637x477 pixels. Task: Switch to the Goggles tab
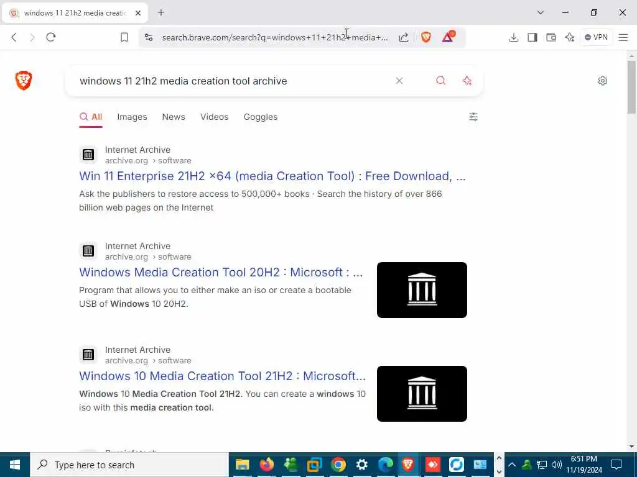coord(261,117)
